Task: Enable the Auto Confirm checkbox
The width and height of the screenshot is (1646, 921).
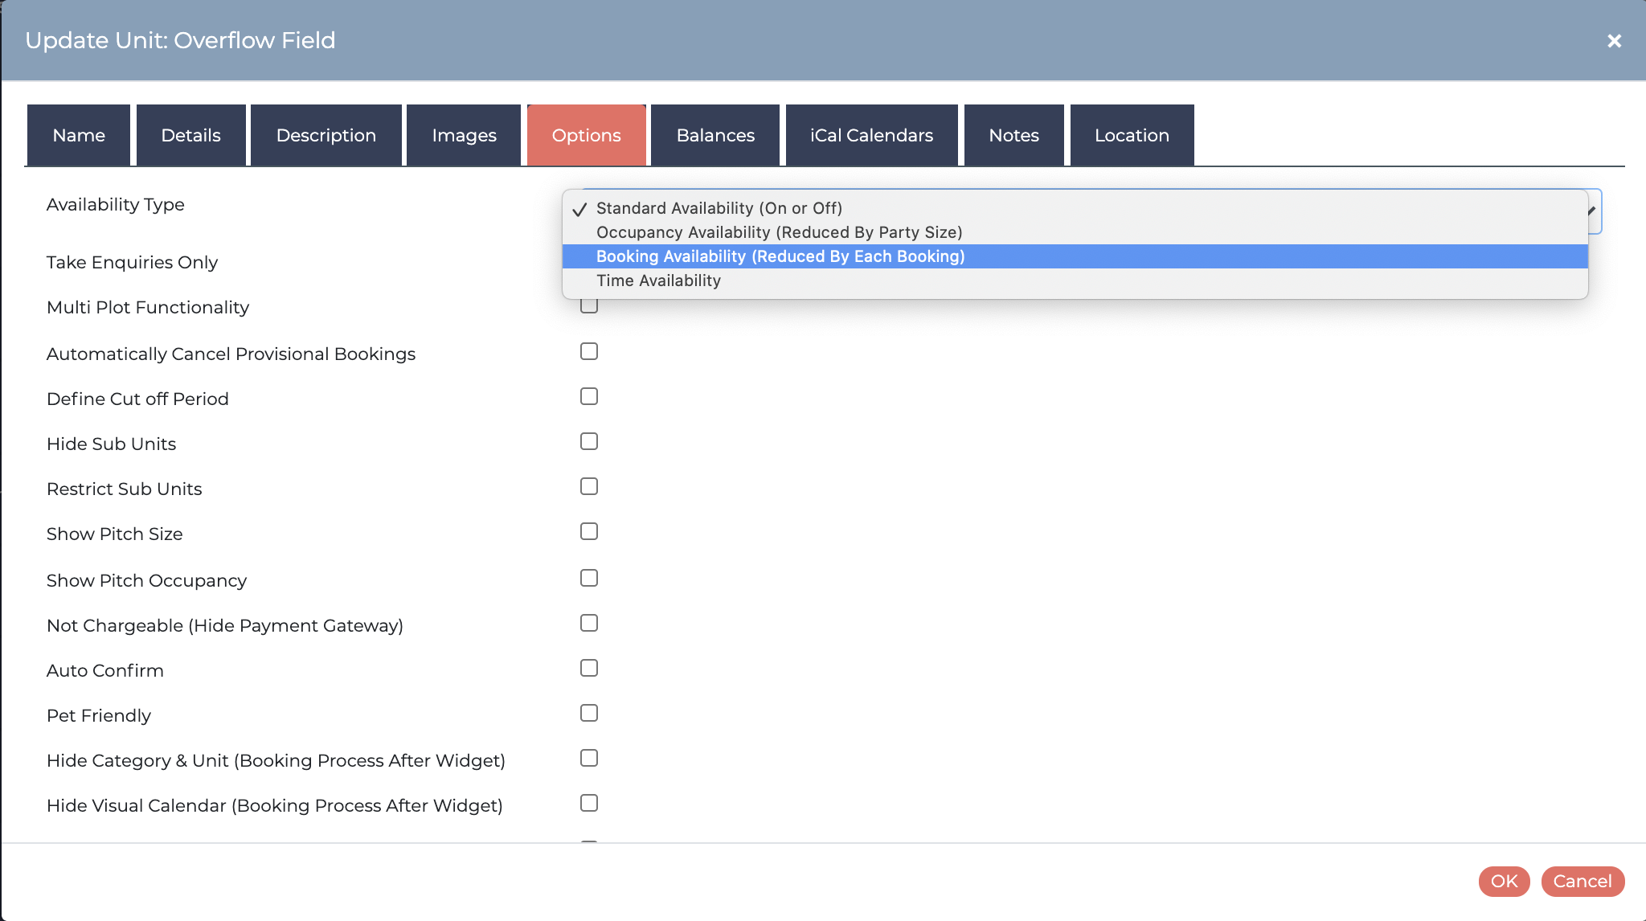Action: [x=589, y=668]
